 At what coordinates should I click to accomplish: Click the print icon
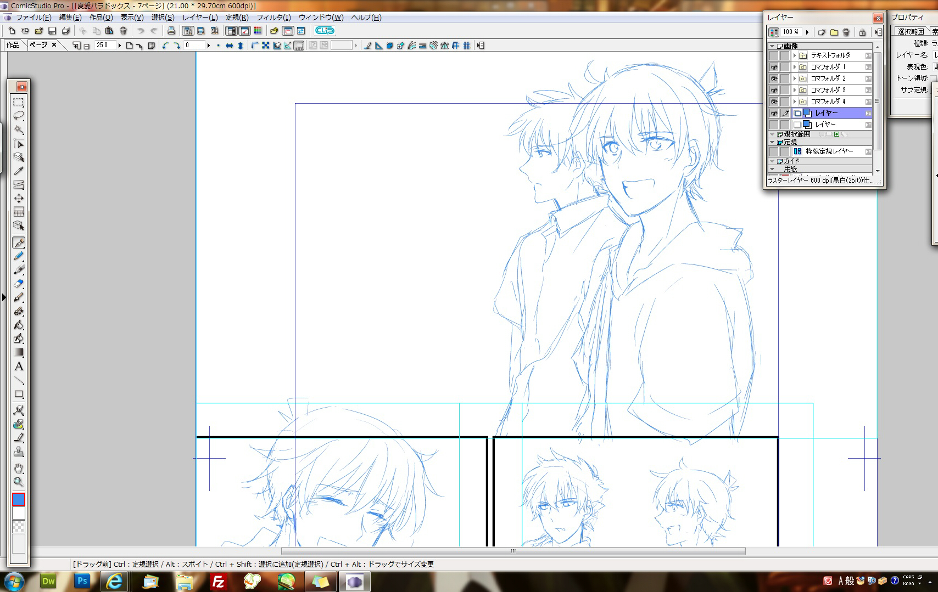[x=171, y=31]
